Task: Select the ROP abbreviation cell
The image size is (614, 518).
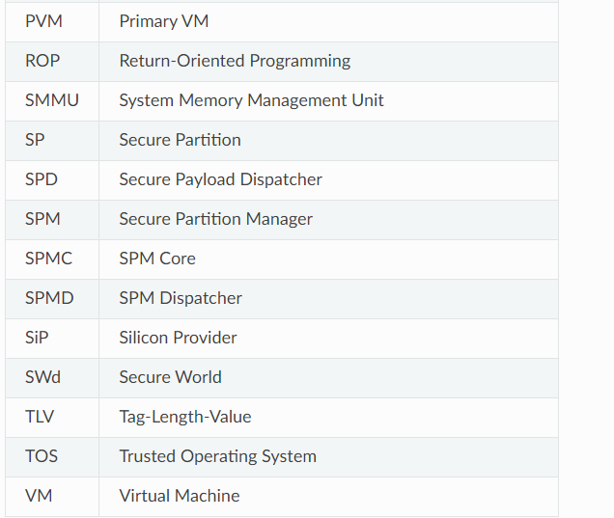Action: coord(42,61)
